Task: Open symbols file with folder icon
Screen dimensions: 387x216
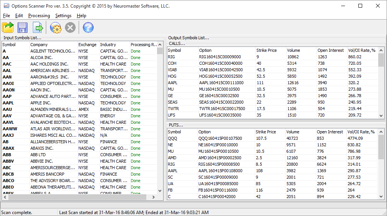Action: tap(8, 27)
